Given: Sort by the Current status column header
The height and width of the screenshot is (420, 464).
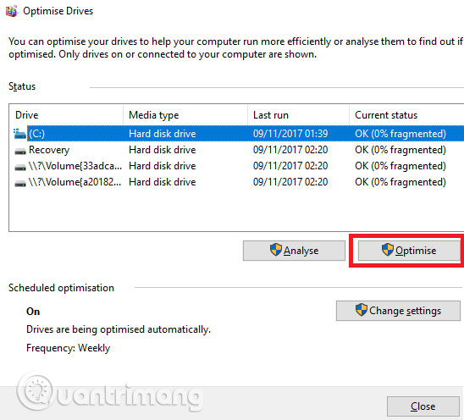Looking at the screenshot, I should tap(386, 115).
